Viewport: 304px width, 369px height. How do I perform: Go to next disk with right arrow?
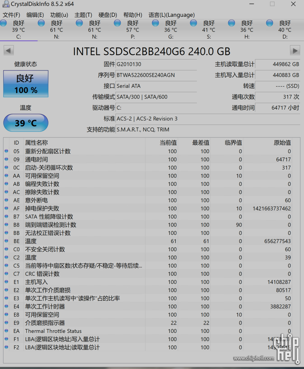pos(295,51)
